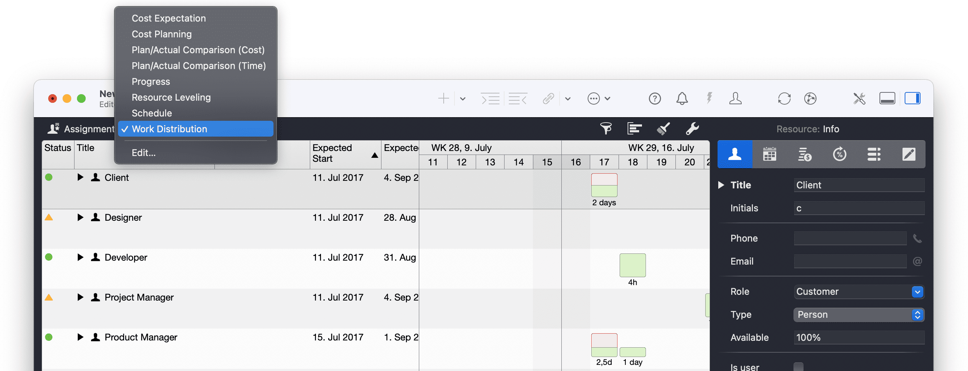Screen dimensions: 968x371
Task: Choose Resource Leveling from the open menu
Action: tap(171, 97)
